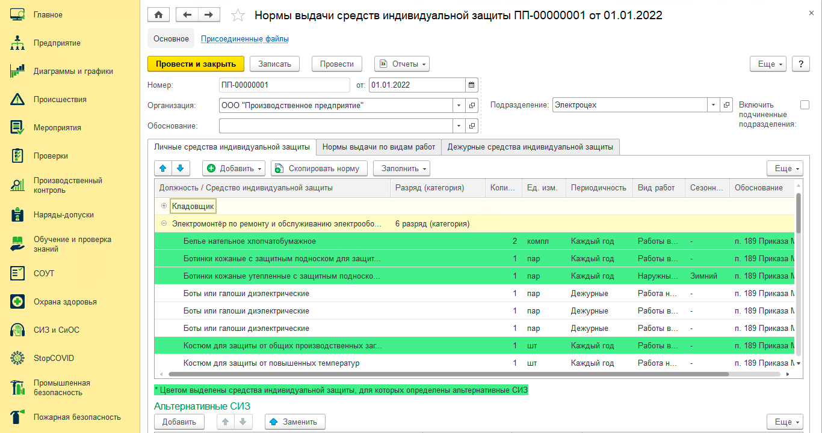Select the Зимний seasonality cell

(707, 276)
